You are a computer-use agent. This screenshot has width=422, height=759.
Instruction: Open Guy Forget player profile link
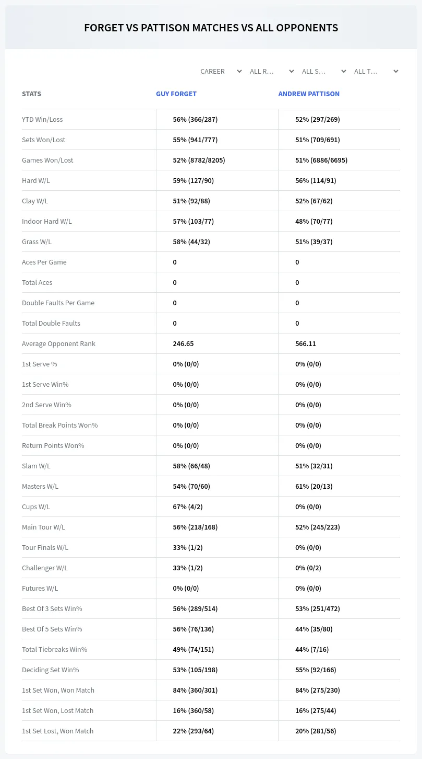pos(176,94)
